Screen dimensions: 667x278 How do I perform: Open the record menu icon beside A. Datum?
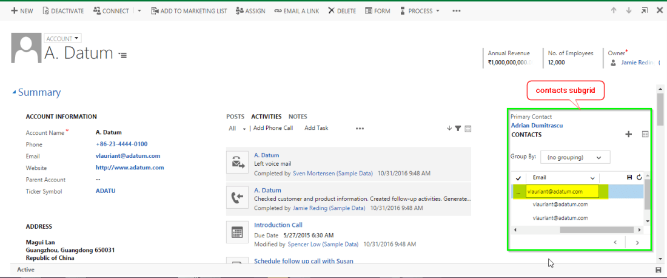122,55
